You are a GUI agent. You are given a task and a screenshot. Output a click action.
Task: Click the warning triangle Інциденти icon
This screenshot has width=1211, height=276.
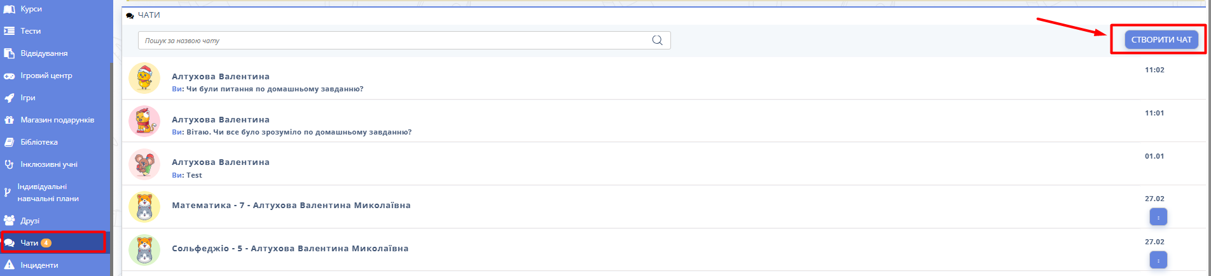tap(9, 265)
